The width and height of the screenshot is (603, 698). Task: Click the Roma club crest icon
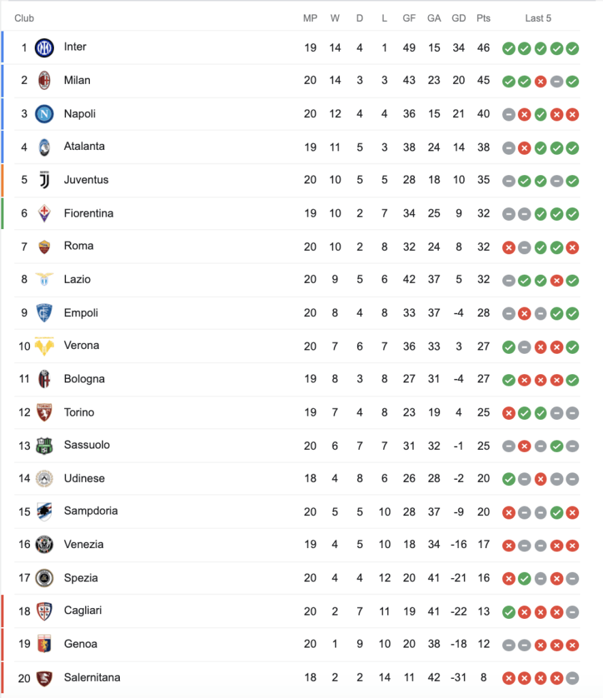[x=44, y=246]
